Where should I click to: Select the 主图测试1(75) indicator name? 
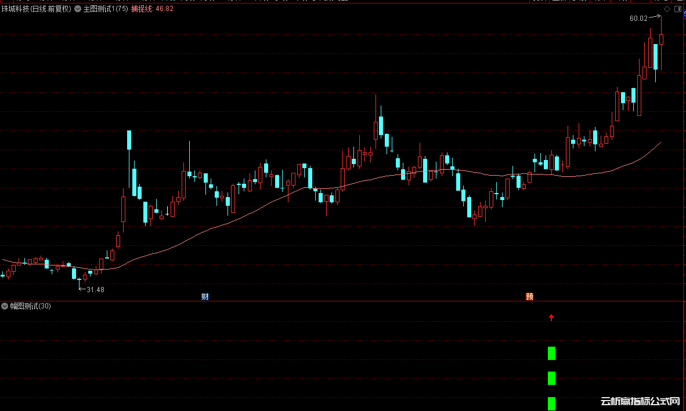[106, 9]
